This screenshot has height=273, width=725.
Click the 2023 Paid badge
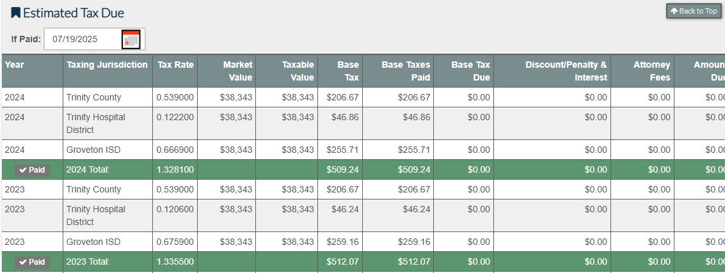pos(32,262)
